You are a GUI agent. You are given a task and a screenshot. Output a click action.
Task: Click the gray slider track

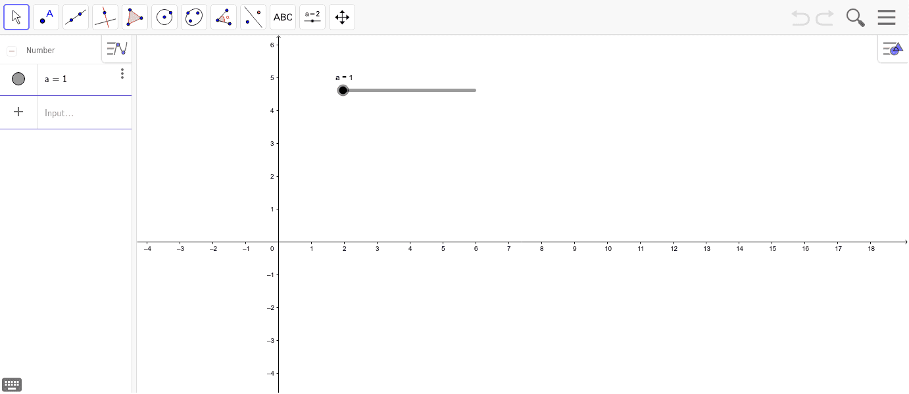(x=409, y=90)
